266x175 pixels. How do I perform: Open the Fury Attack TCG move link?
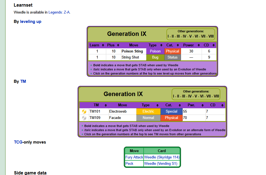[x=134, y=157]
